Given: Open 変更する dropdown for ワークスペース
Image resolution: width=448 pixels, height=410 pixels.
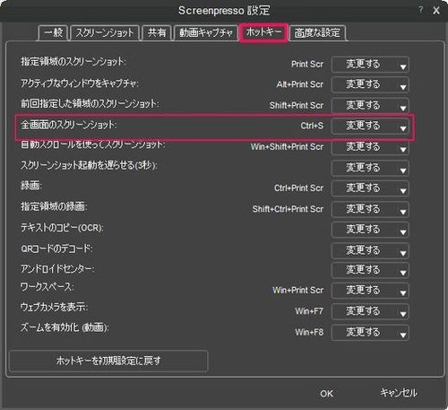Looking at the screenshot, I should tap(370, 291).
